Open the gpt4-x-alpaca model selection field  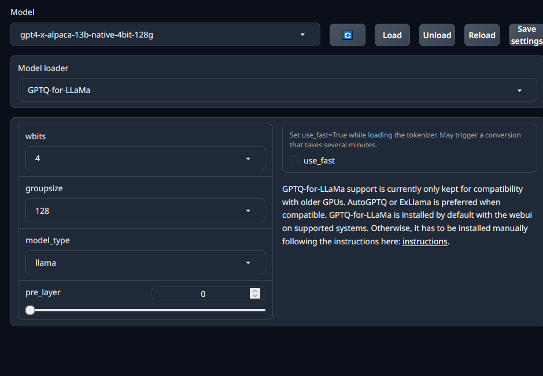click(x=156, y=35)
